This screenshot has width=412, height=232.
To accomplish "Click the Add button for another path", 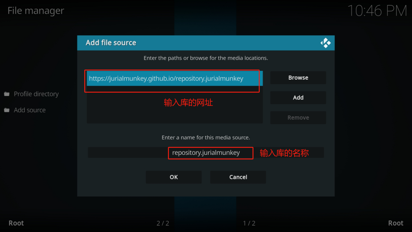I will pyautogui.click(x=298, y=98).
